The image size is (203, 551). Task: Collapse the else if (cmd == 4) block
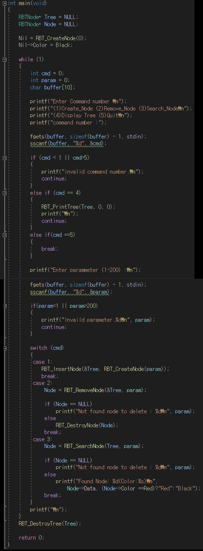point(4,193)
